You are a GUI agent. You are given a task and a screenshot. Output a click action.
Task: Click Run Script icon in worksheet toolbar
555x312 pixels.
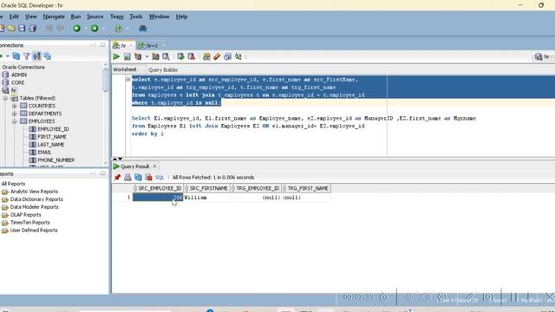click(x=127, y=56)
